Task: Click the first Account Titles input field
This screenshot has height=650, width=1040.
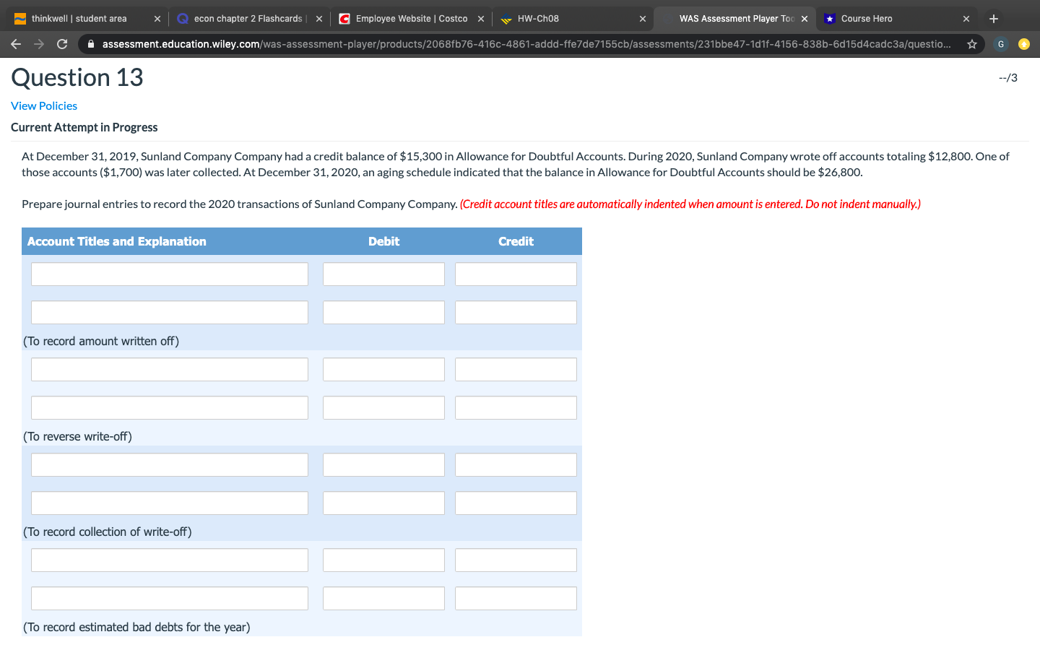Action: 169,274
